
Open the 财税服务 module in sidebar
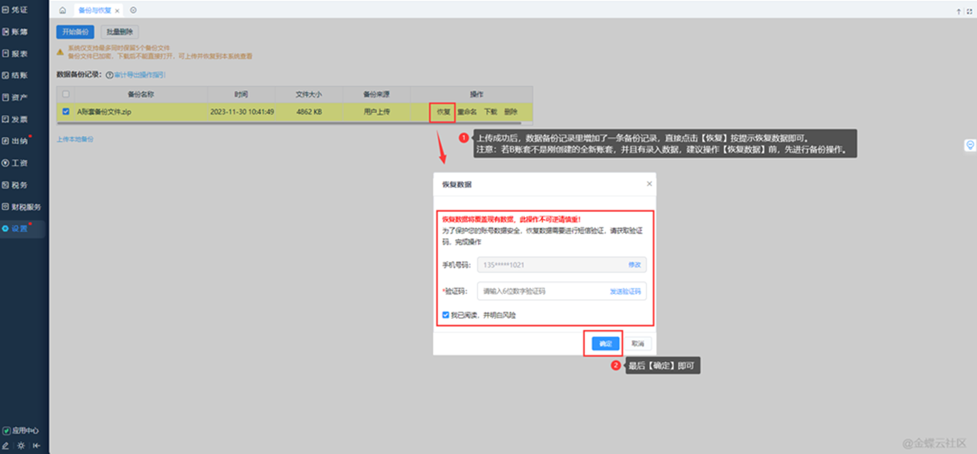[x=21, y=207]
